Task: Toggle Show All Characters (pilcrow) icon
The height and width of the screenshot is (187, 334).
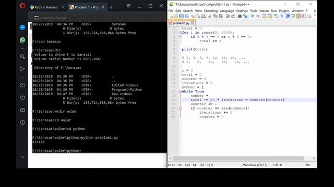Action: point(282,16)
